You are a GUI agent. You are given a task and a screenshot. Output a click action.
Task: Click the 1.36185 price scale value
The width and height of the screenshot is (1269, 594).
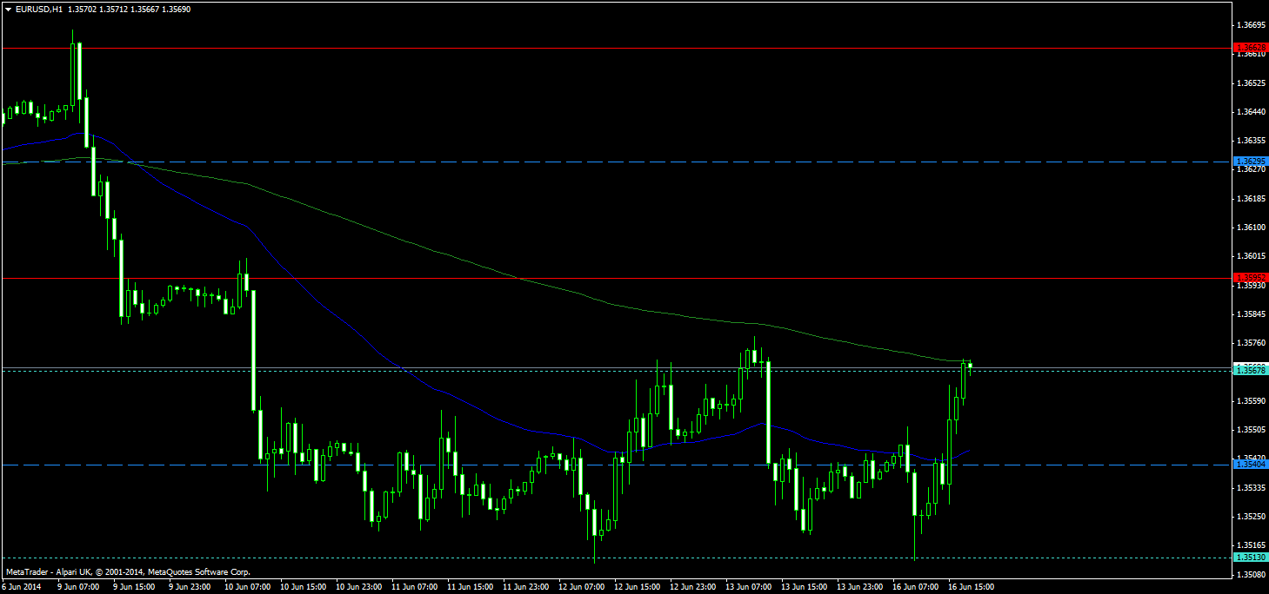click(x=1252, y=199)
